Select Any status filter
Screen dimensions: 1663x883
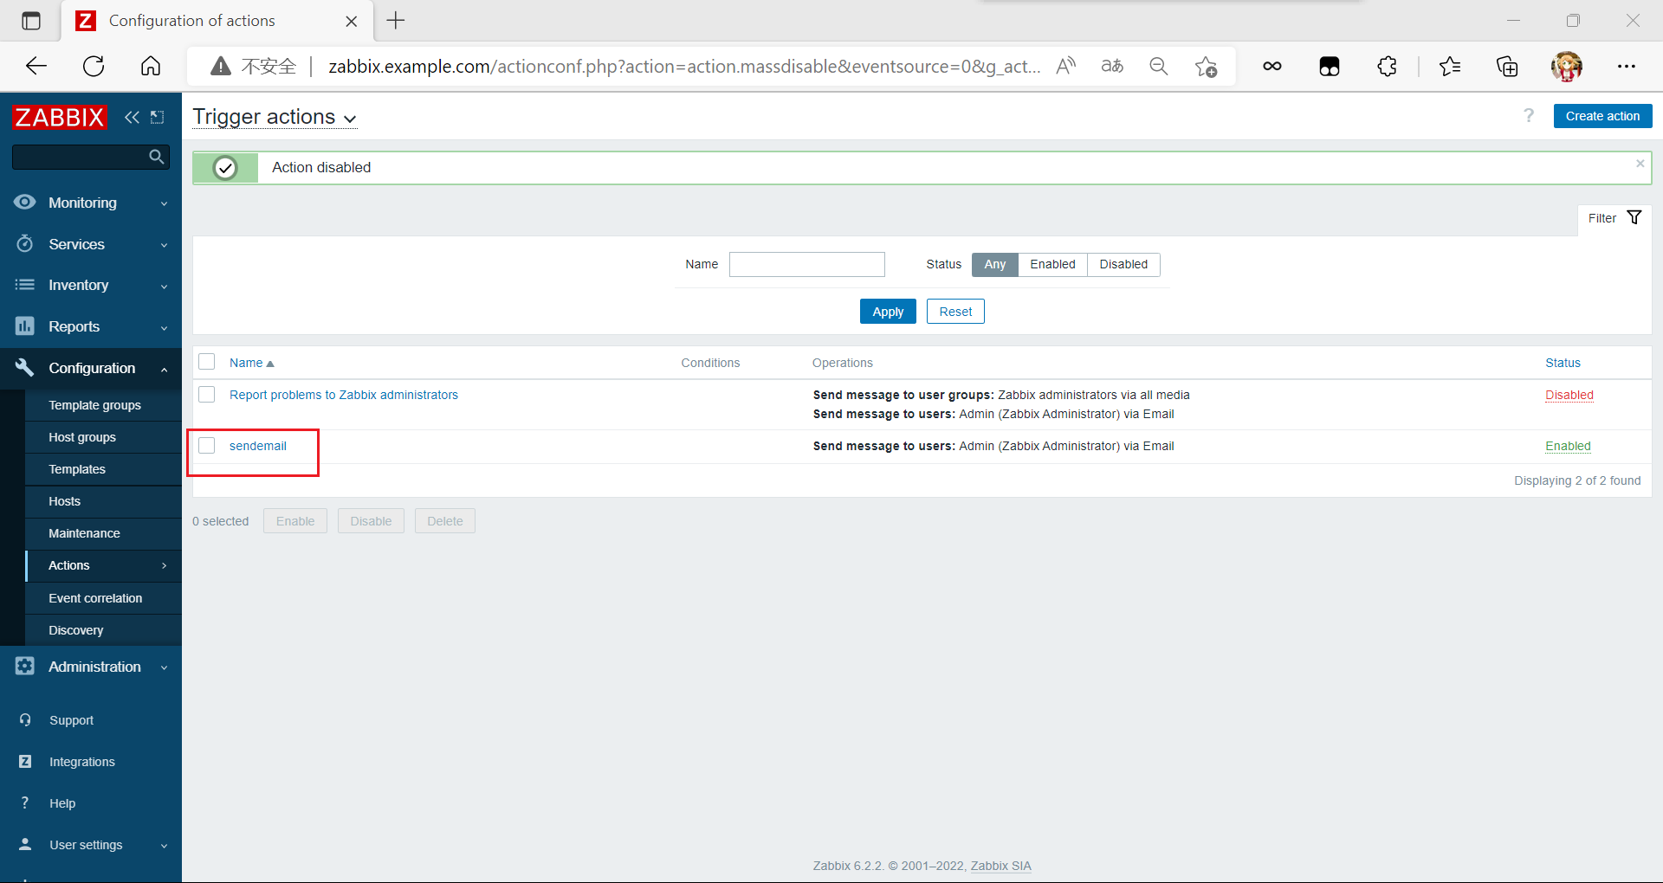click(x=995, y=264)
